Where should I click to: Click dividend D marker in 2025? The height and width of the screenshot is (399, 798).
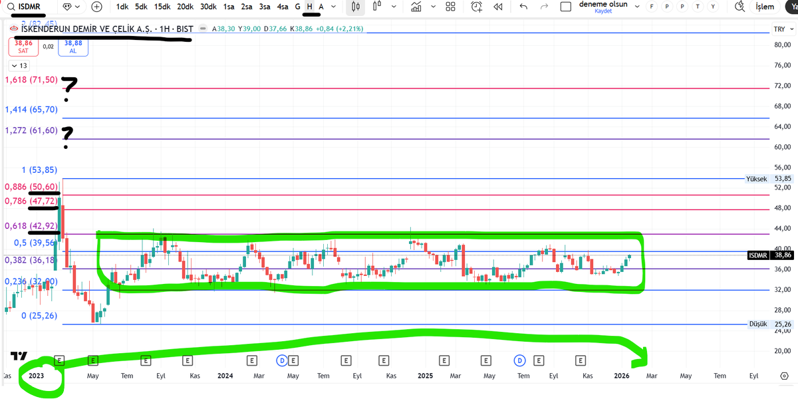520,360
